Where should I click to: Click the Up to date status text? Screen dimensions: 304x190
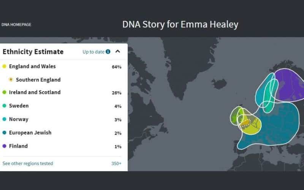click(x=93, y=52)
